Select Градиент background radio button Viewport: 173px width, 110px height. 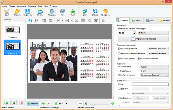119,89
